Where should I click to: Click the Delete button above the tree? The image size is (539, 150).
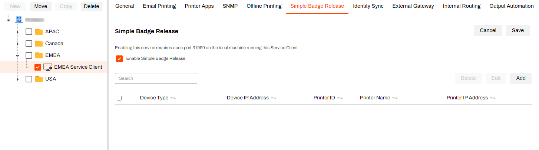coord(92,6)
